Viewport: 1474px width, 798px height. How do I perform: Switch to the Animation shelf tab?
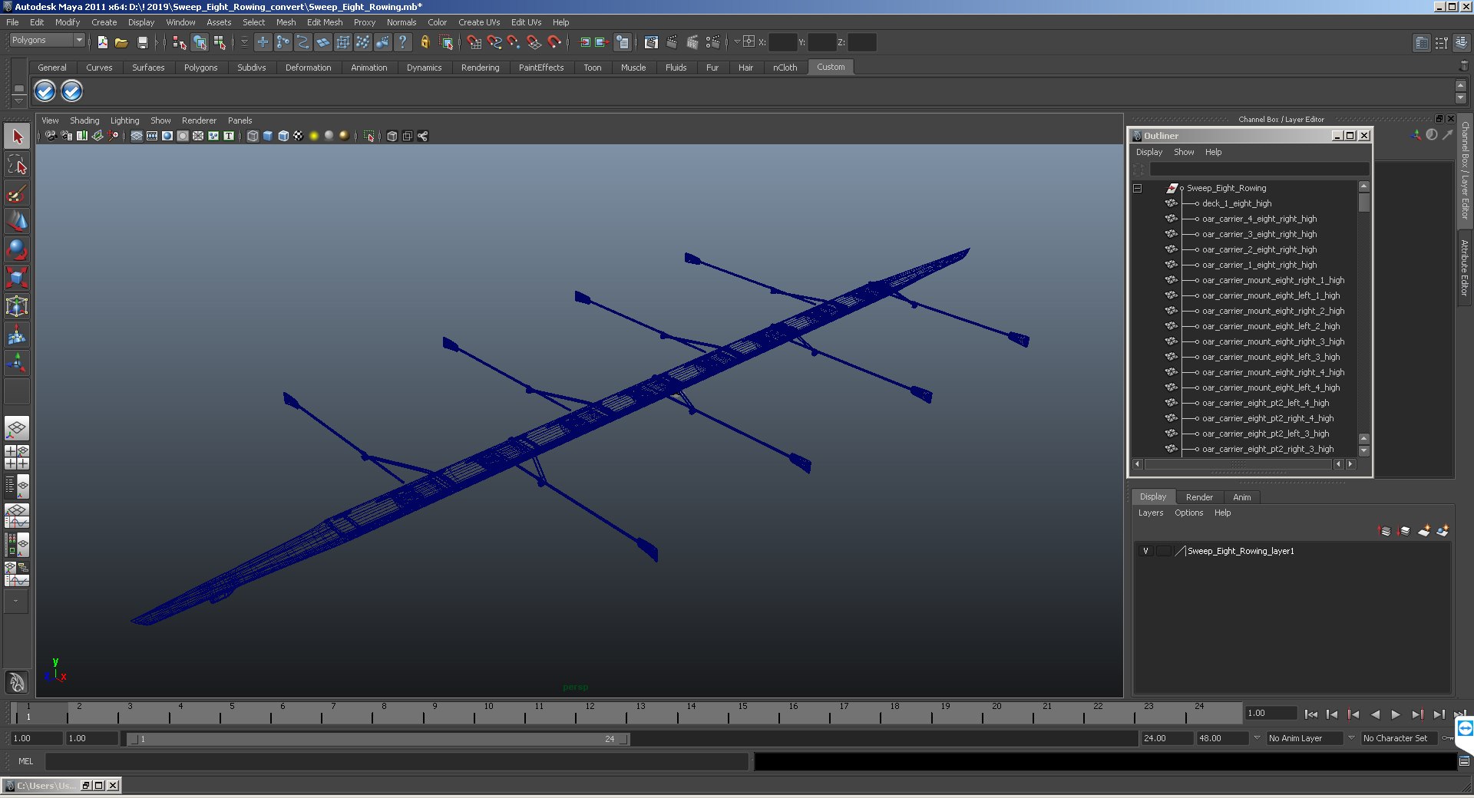click(x=368, y=68)
